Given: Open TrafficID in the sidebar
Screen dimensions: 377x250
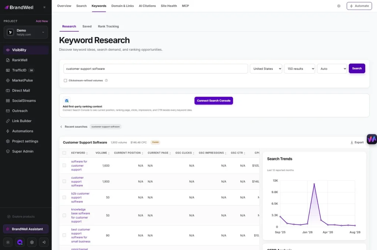Looking at the screenshot, I should pyautogui.click(x=26, y=70).
